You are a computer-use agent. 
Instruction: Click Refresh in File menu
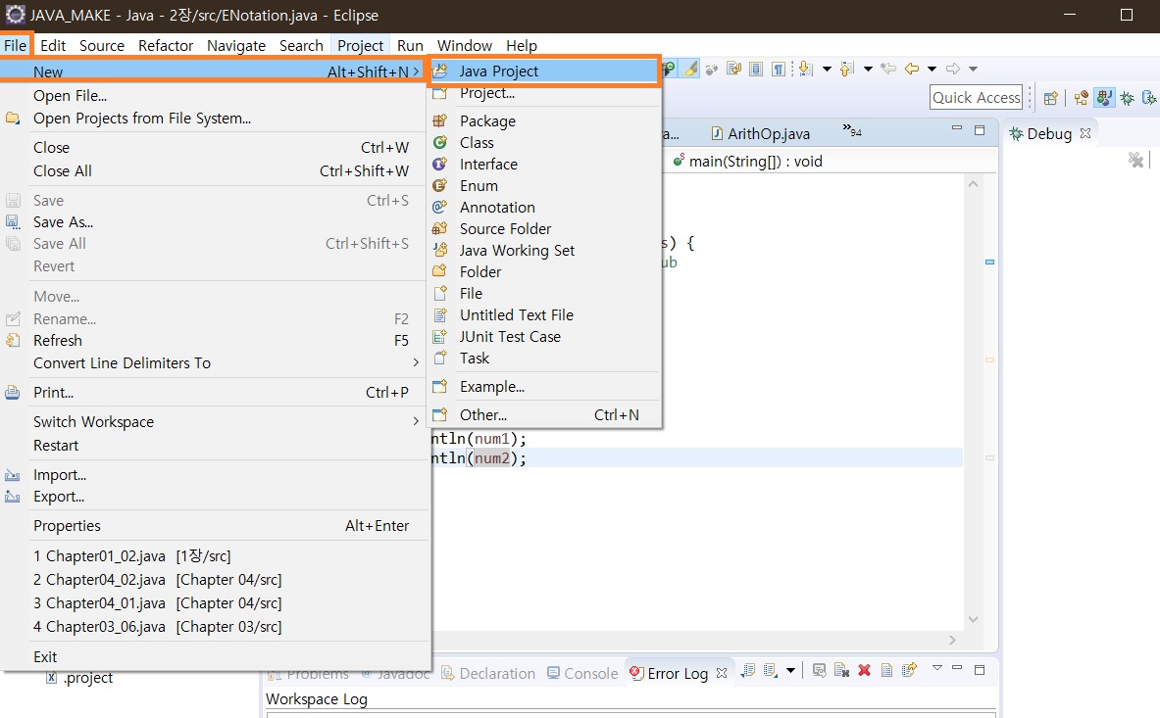click(x=215, y=341)
